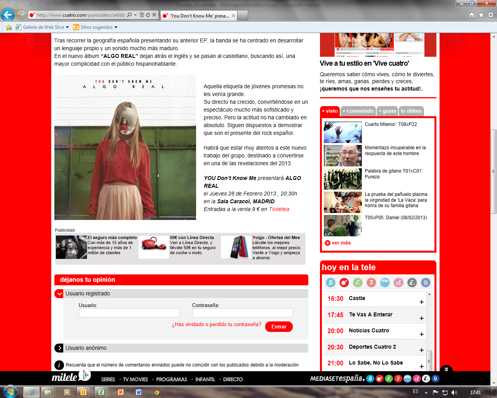Open the browser home page icon
Image resolution: width=497 pixels, height=398 pixels.
click(x=472, y=15)
